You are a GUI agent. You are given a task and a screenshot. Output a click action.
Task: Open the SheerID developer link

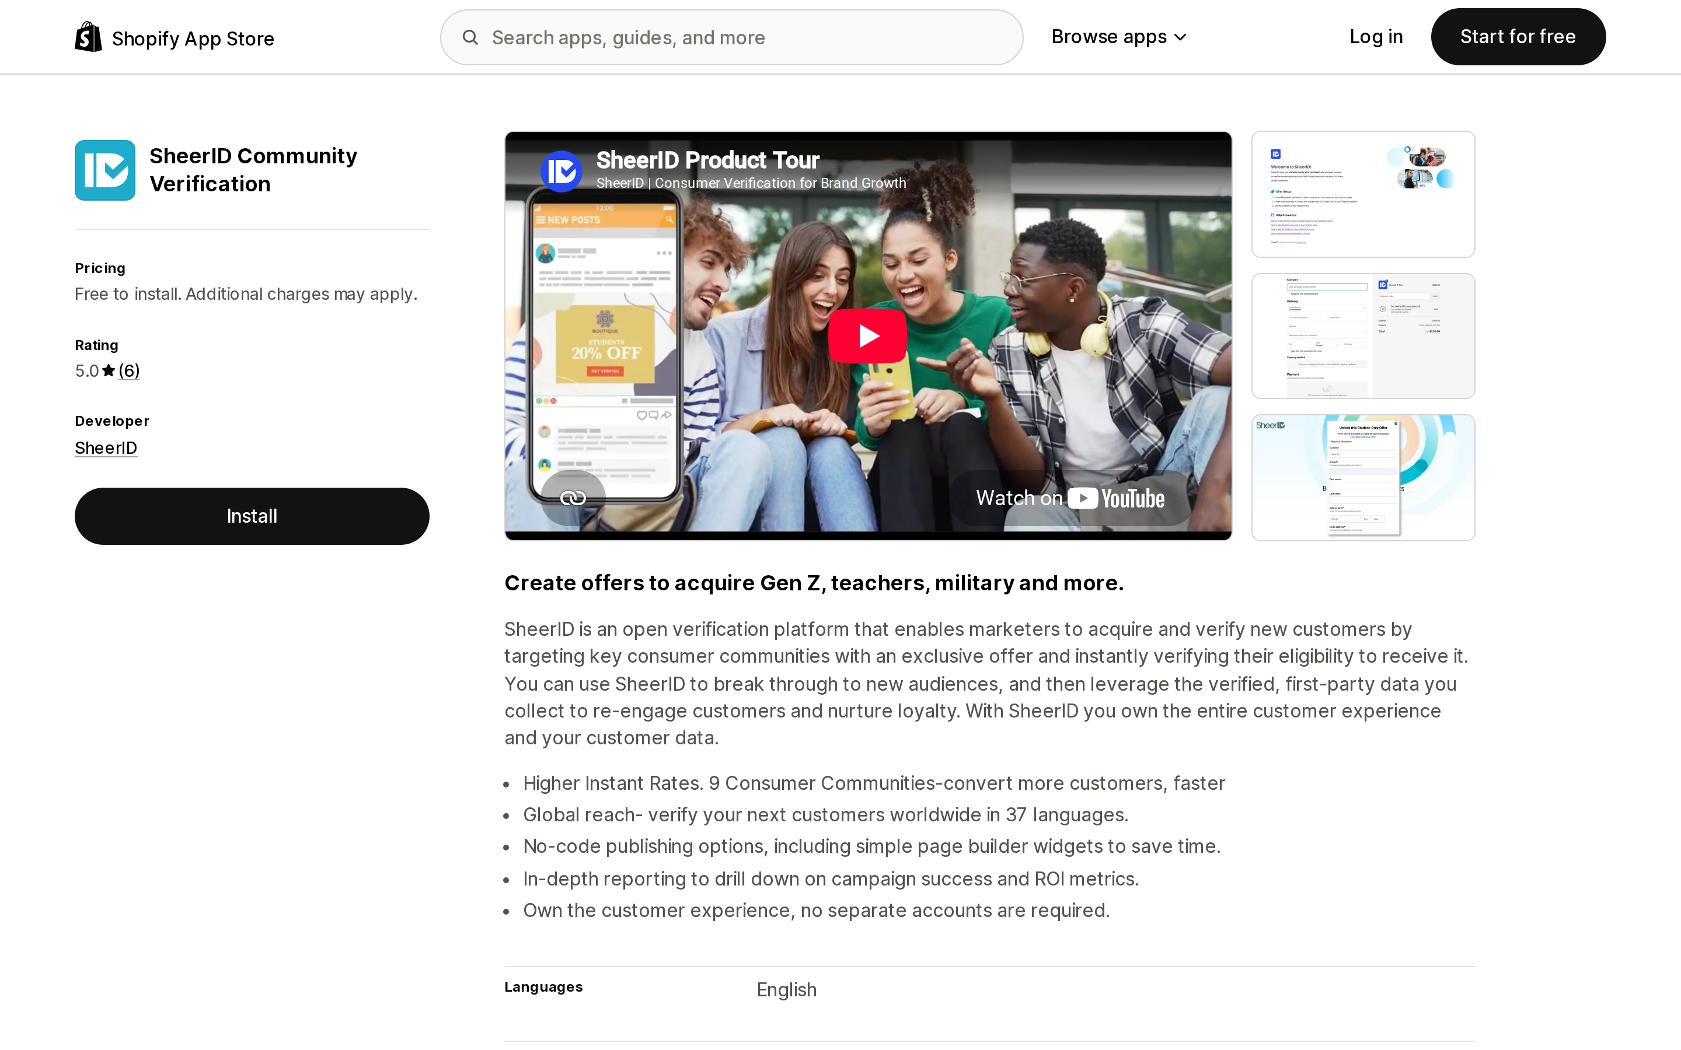click(106, 448)
